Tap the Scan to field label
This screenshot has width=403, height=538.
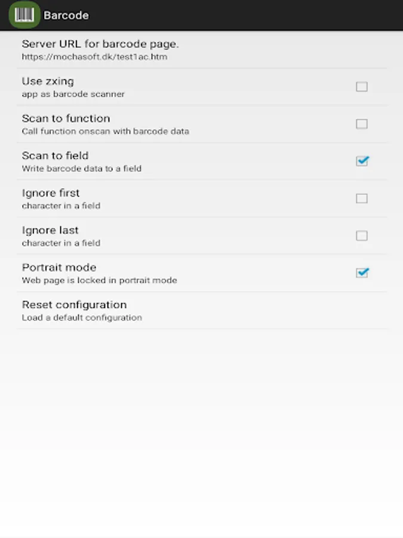click(x=55, y=155)
